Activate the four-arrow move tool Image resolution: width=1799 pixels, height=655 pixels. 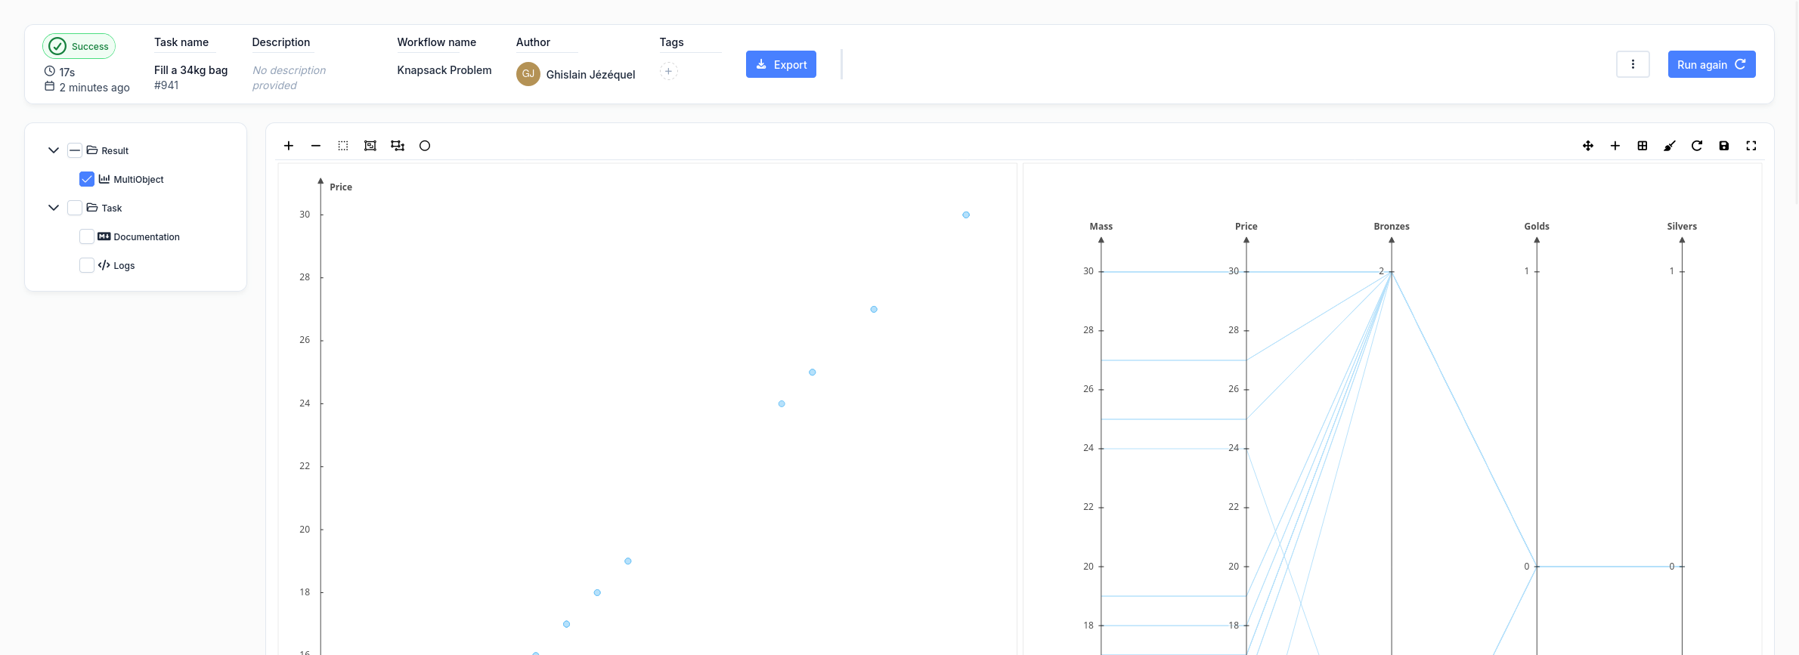click(x=1588, y=146)
